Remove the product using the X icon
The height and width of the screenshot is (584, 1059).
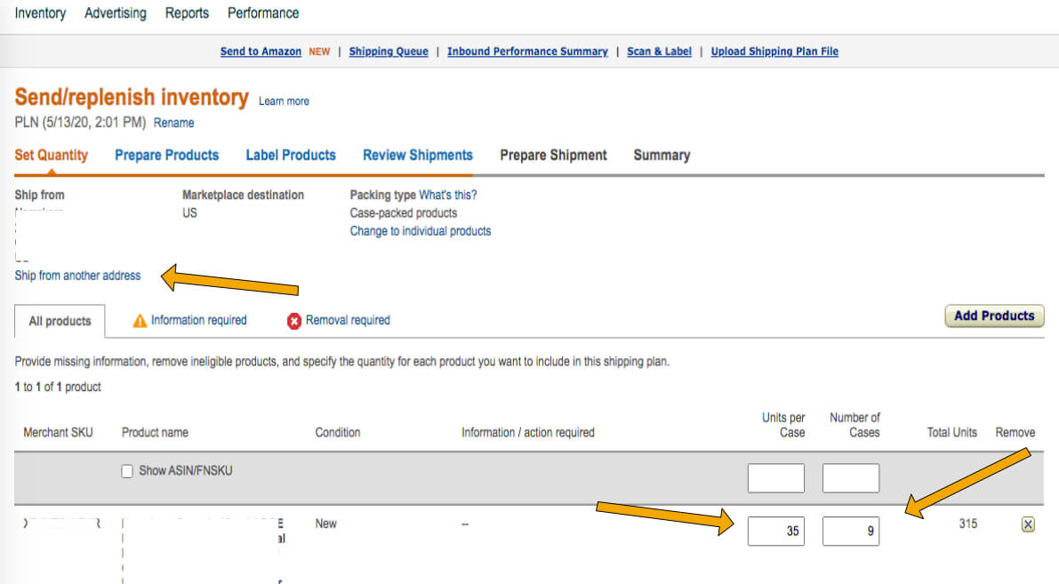pos(1028,524)
